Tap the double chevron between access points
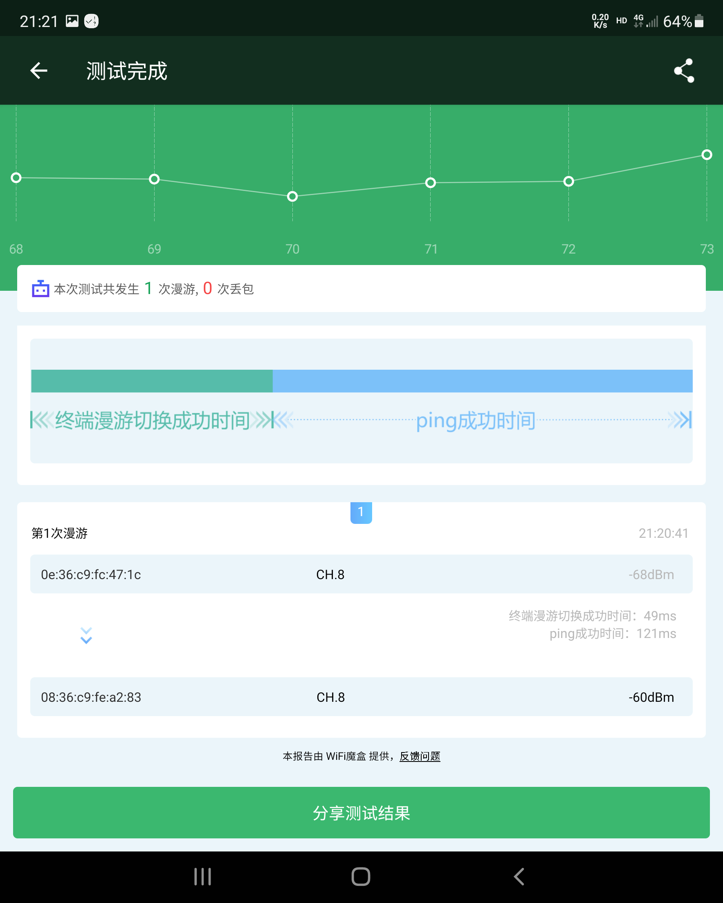Viewport: 723px width, 903px height. click(x=86, y=636)
